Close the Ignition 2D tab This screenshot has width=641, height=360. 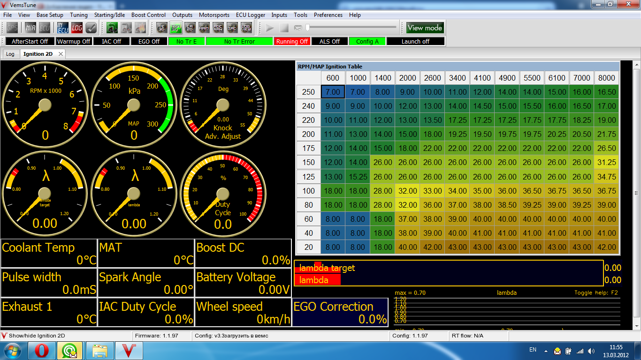[x=61, y=54]
